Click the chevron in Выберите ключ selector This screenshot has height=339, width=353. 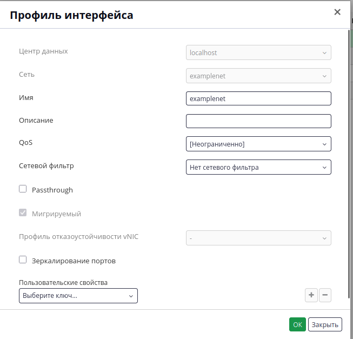click(131, 296)
